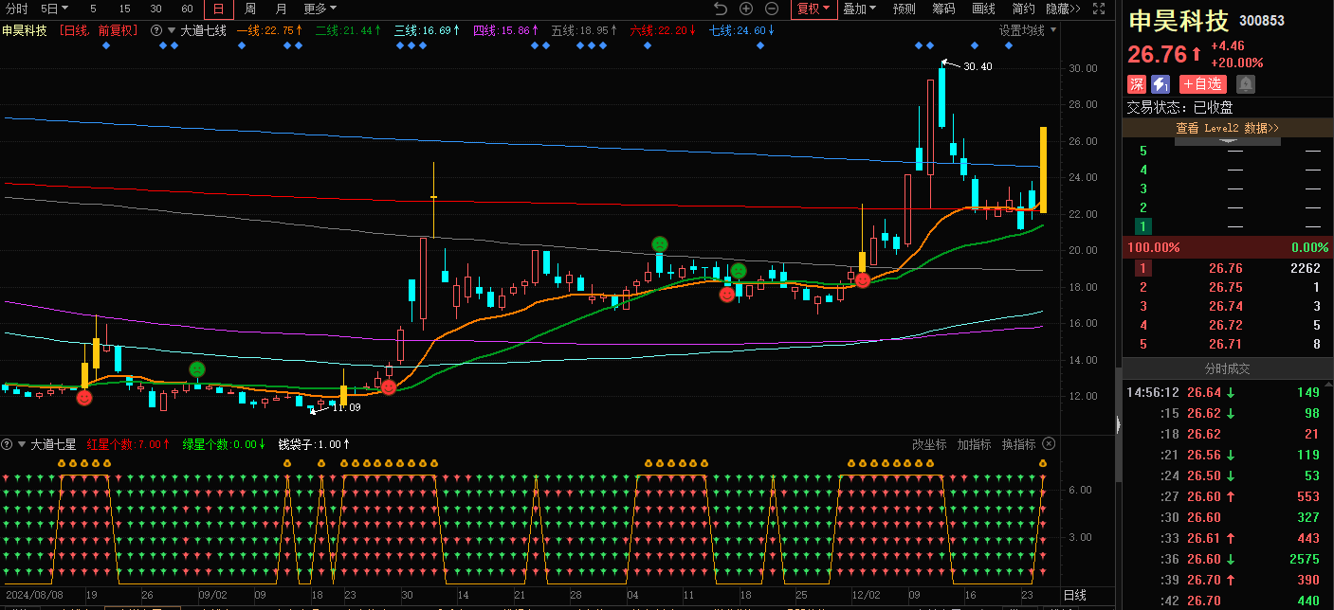Open the 5日 period dropdown
The height and width of the screenshot is (610, 1334).
tap(55, 9)
